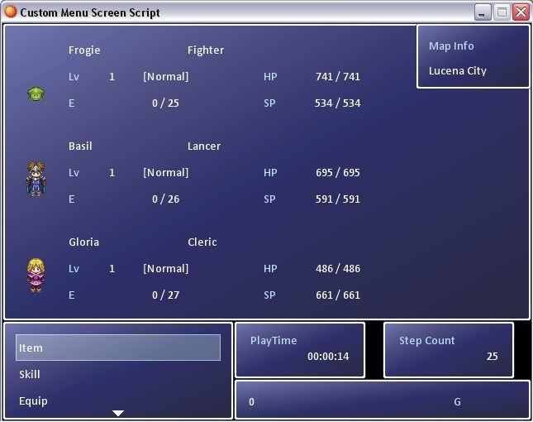533x422 pixels.
Task: Select Gloria's blonde character sprite
Action: pyautogui.click(x=36, y=276)
